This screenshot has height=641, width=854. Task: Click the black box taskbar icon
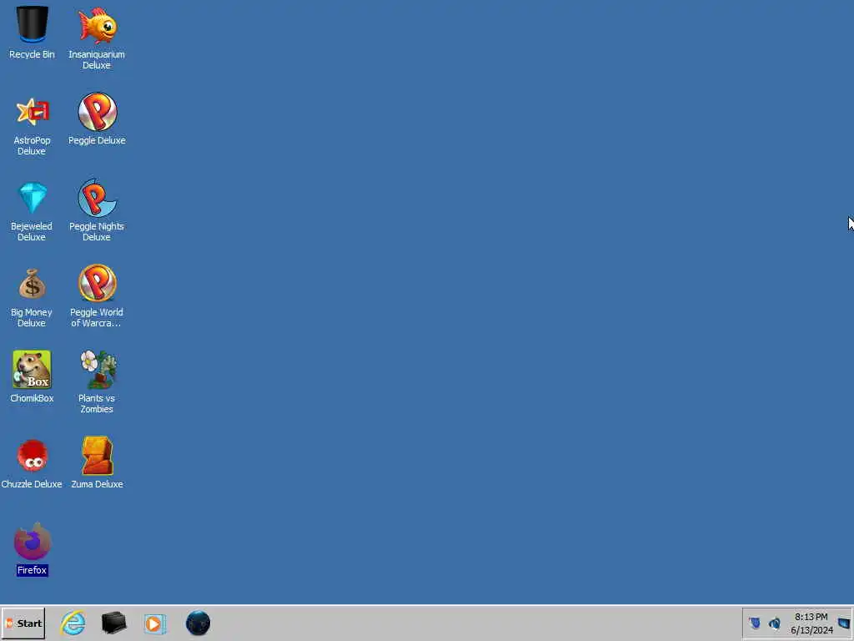[113, 623]
